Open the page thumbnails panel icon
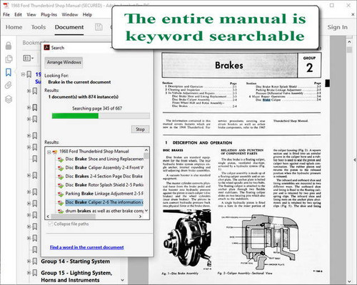 (9, 59)
